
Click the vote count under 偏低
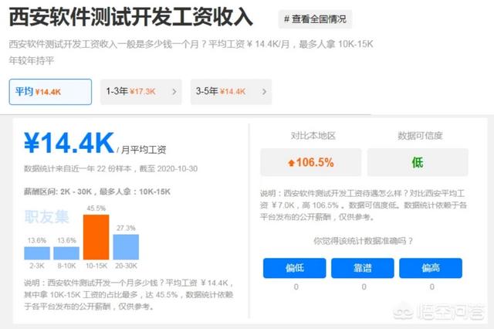(296, 287)
